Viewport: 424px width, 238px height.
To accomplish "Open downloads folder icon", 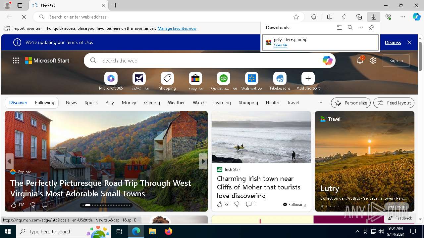I will point(339,27).
